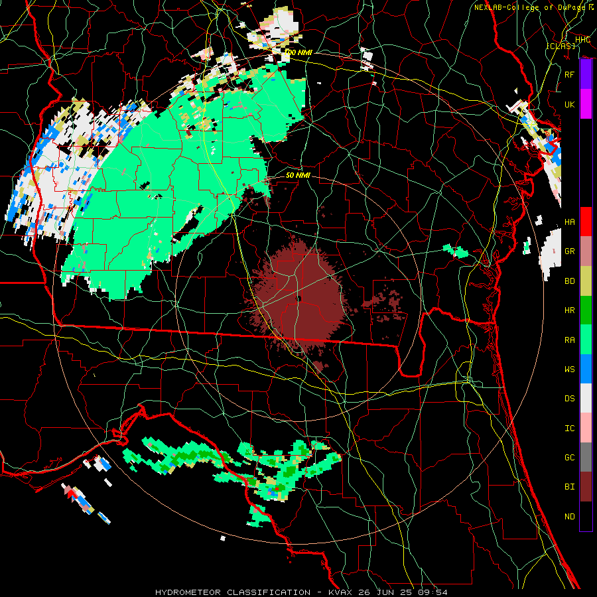The image size is (597, 597).
Task: Click the brown biological echo blob at radar center
Action: (x=300, y=297)
